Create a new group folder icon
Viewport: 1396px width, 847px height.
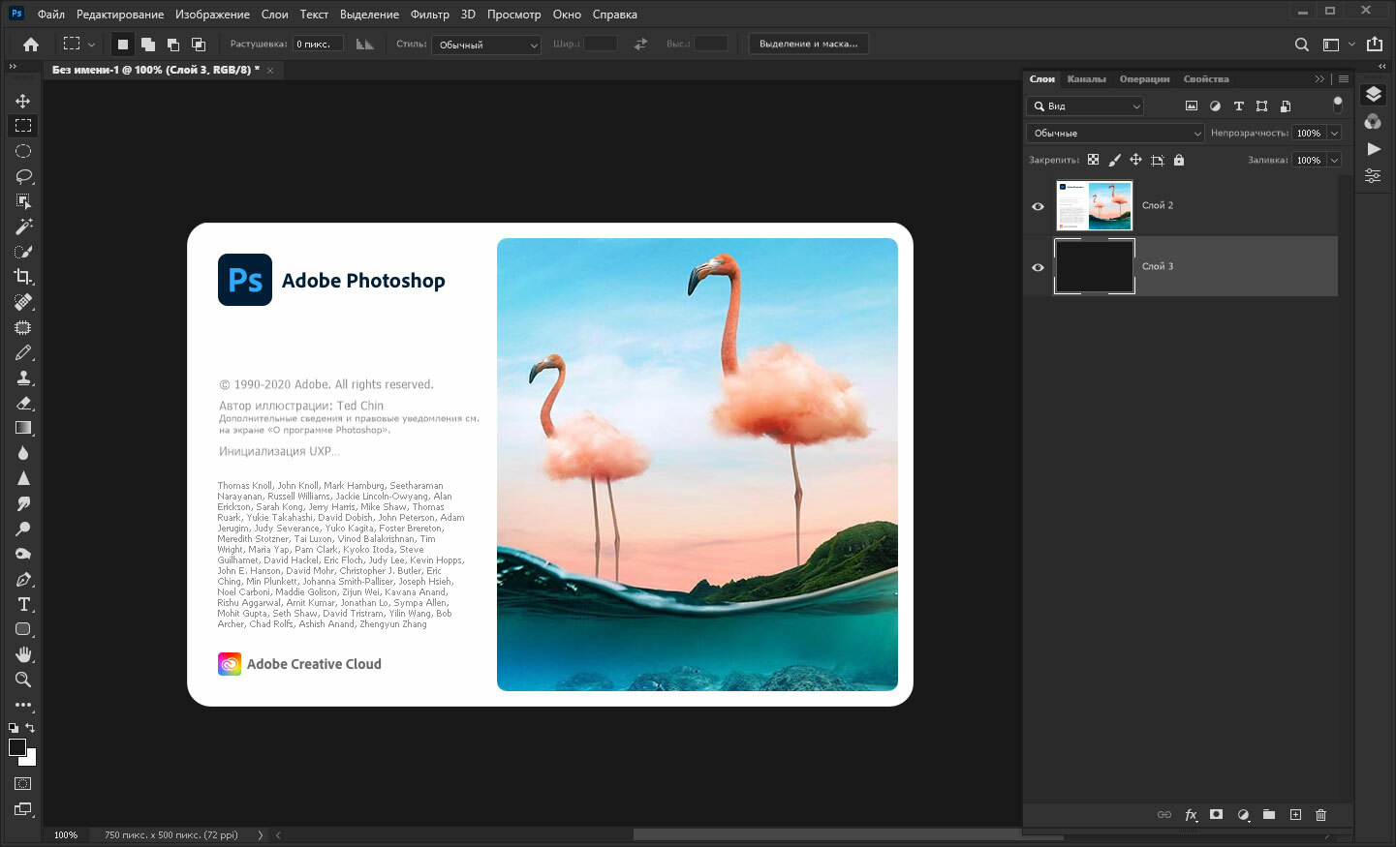[1269, 815]
